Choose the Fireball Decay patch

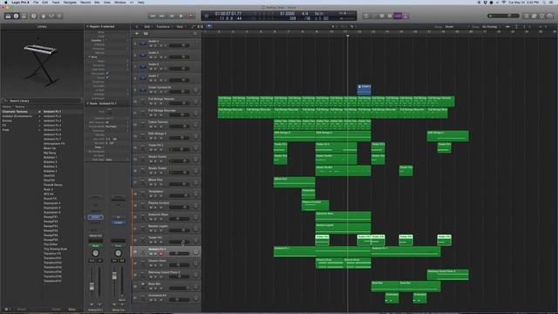53,185
